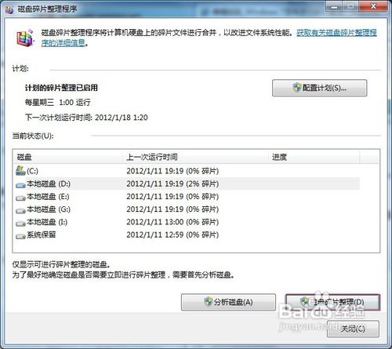Click the 进度 column header

coord(314,157)
